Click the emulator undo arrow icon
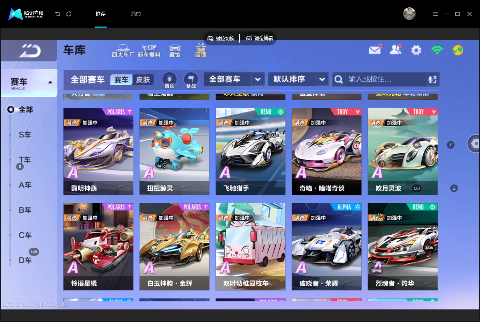Viewport: 480px width, 322px height. pos(58,14)
